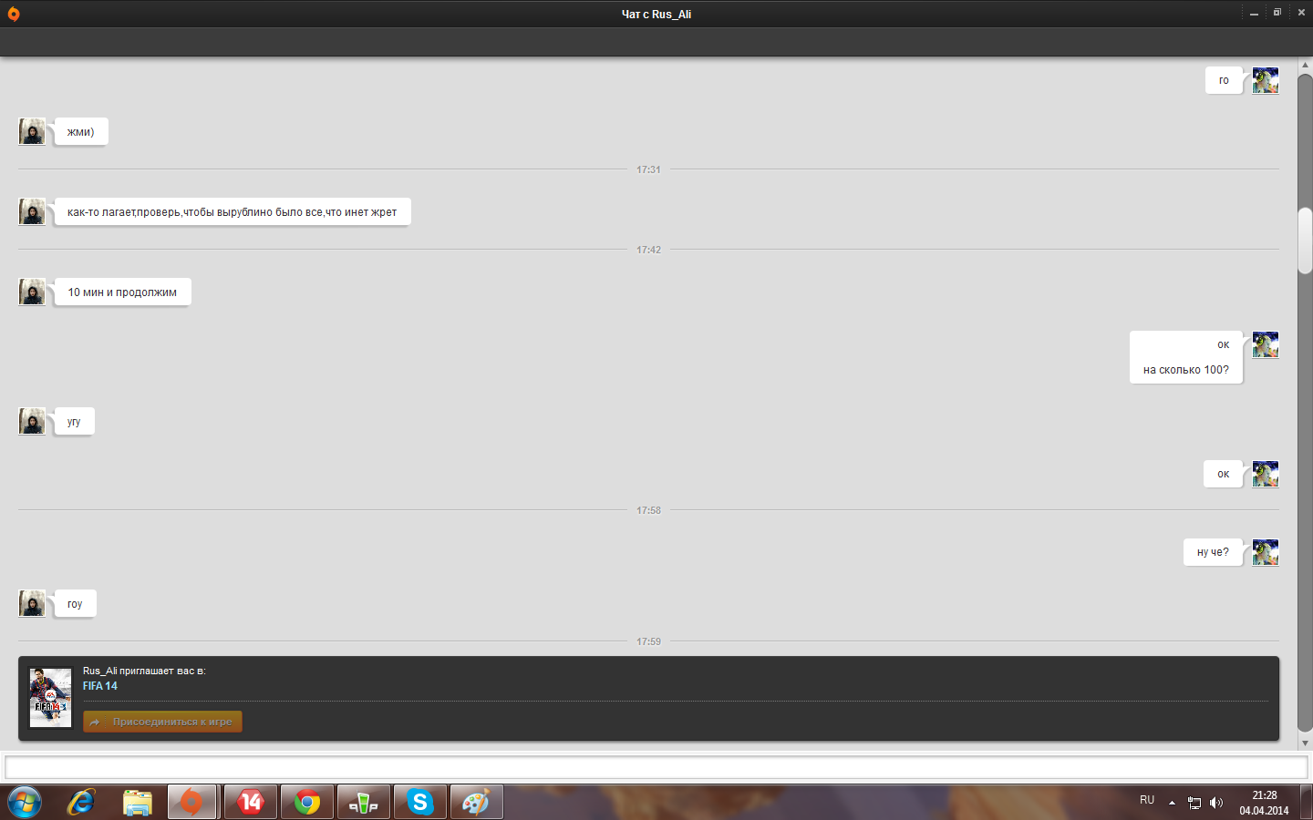
Task: Open Skype from taskbar
Action: pos(420,803)
